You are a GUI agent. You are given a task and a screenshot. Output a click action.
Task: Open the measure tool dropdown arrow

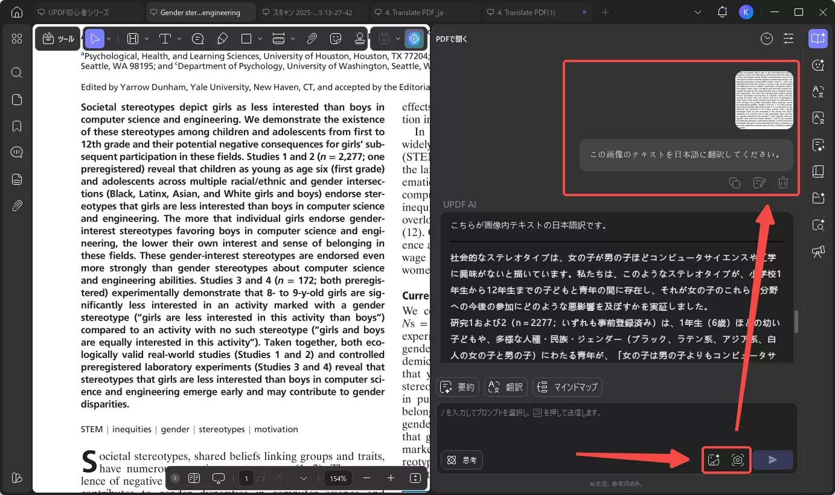coord(292,38)
